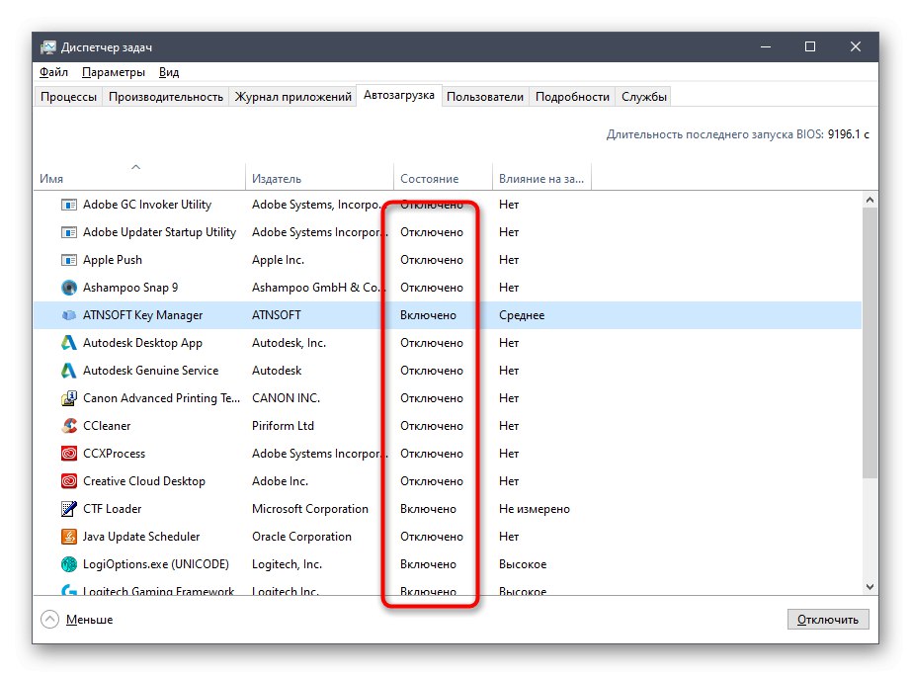The width and height of the screenshot is (911, 676).
Task: Click Высокое impact for LogiOptions.exe
Action: point(523,564)
